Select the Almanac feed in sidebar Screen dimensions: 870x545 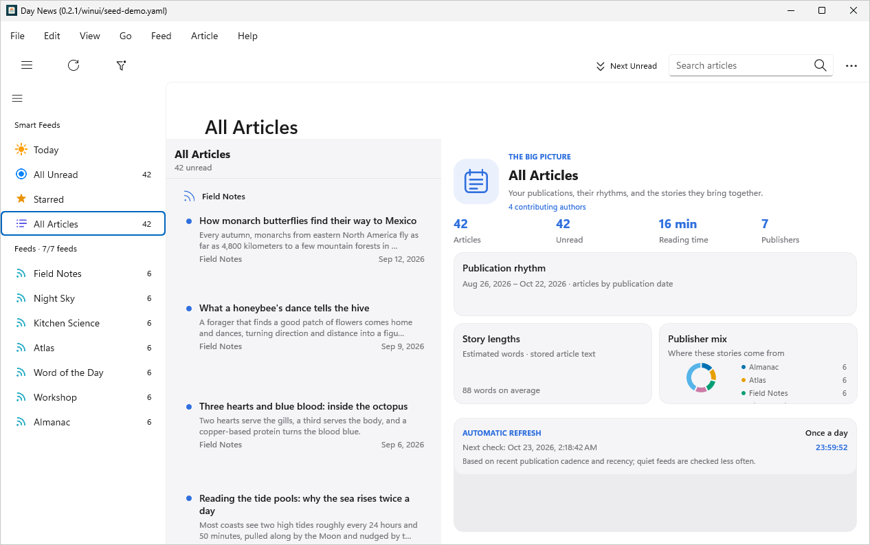[83, 422]
